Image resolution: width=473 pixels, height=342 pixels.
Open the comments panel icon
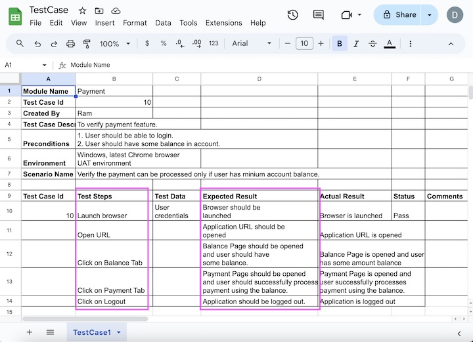coord(319,14)
